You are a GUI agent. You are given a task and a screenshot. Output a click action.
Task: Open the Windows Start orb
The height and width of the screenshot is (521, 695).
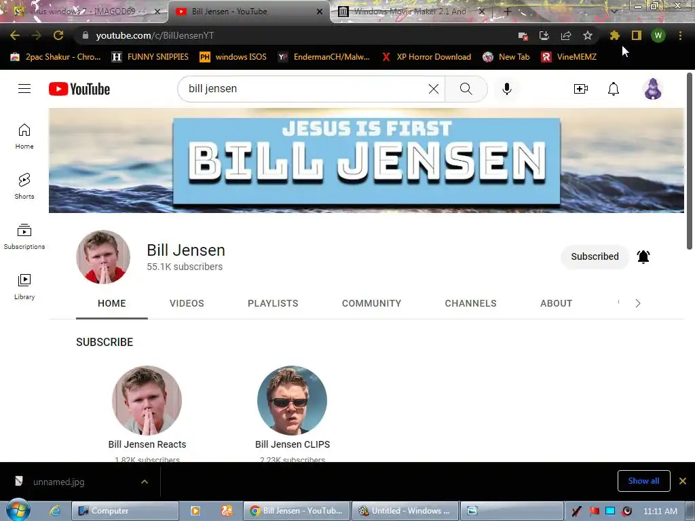[18, 510]
